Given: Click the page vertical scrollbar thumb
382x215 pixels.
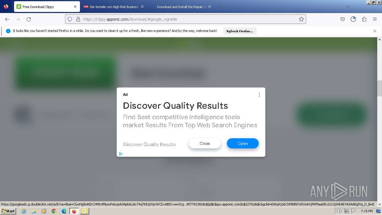Looking at the screenshot, I should click(380, 88).
